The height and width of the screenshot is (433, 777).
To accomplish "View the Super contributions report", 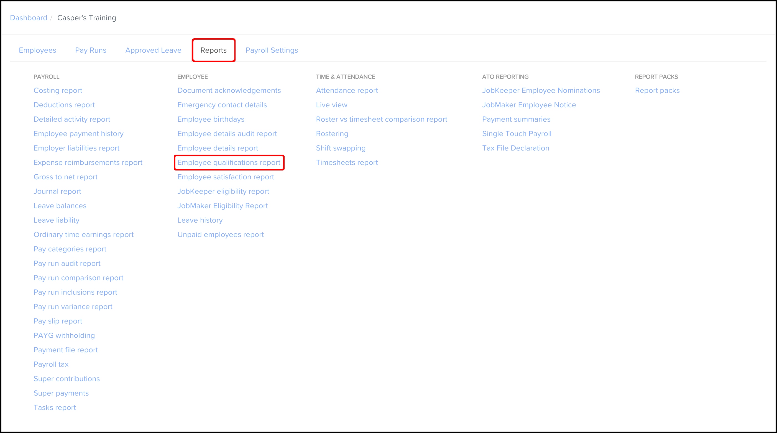I will 66,379.
